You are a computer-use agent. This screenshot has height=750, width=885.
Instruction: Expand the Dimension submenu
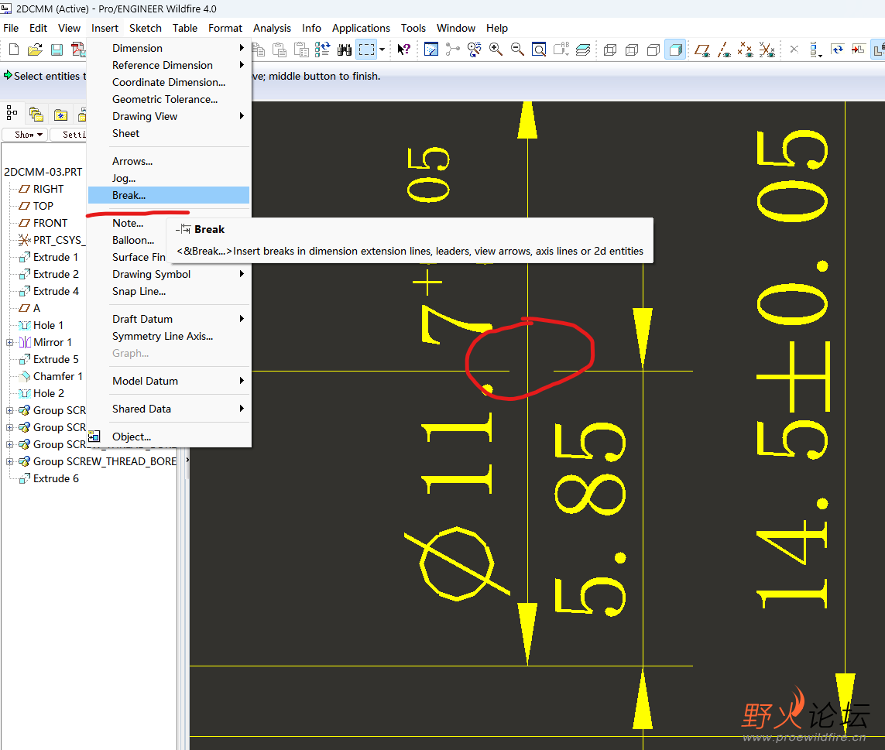pos(242,48)
